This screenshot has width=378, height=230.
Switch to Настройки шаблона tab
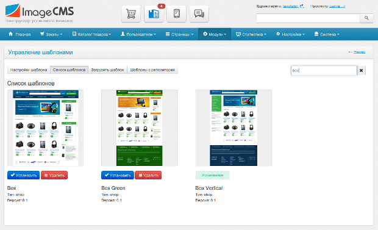(29, 70)
